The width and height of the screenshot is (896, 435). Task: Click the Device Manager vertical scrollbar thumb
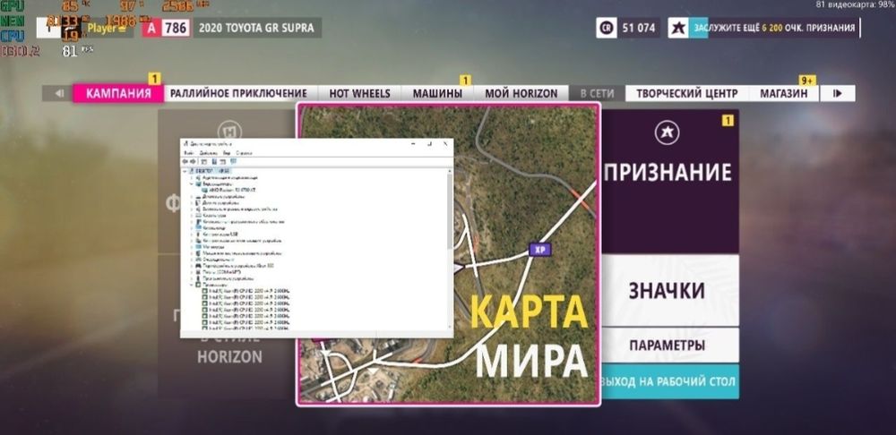(x=449, y=211)
